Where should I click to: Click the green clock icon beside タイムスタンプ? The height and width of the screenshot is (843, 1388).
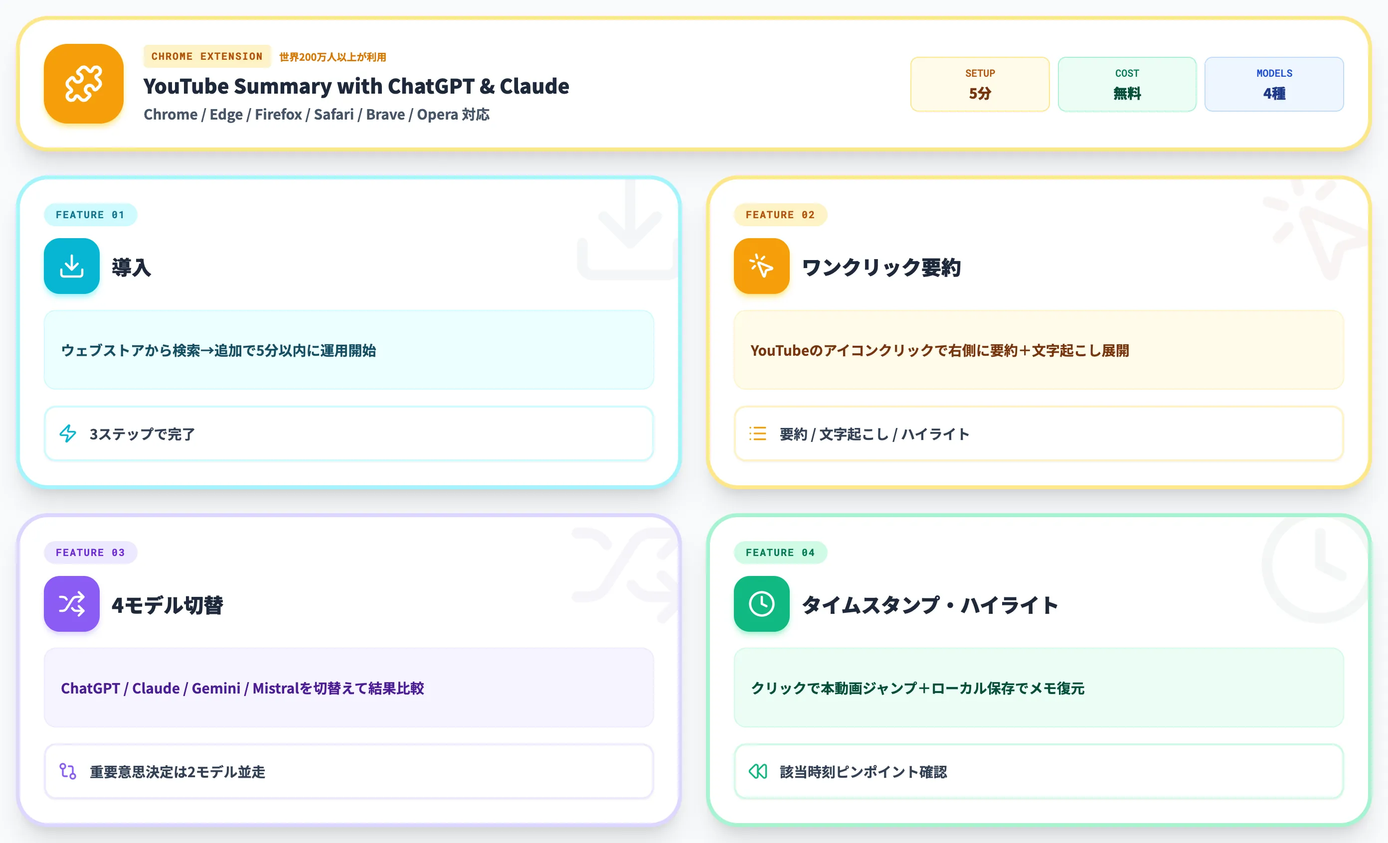click(x=762, y=604)
